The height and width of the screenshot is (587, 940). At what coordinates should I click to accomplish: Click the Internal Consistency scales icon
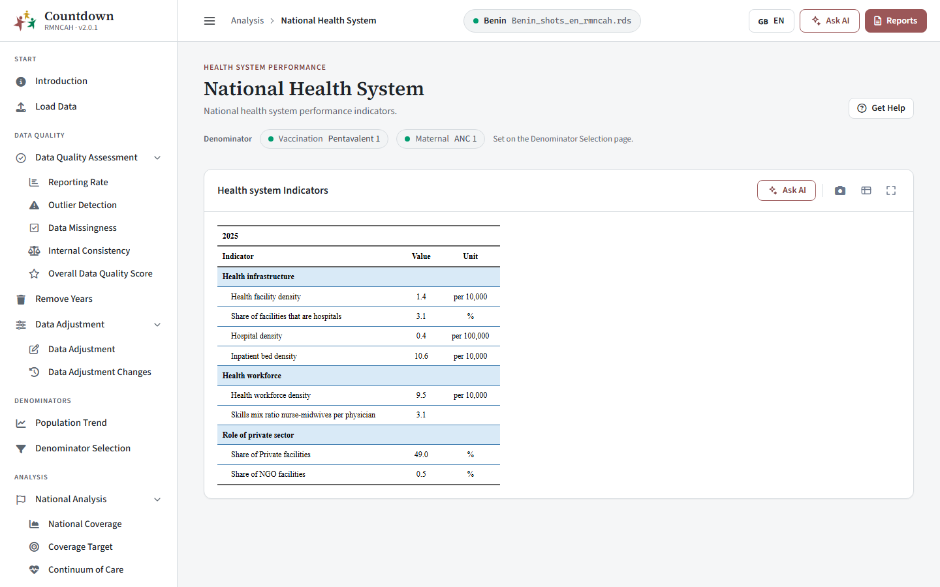(x=34, y=251)
